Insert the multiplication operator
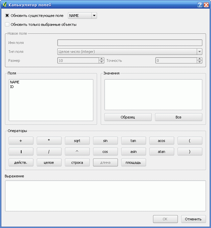This screenshot has width=211, height=228. click(x=49, y=141)
